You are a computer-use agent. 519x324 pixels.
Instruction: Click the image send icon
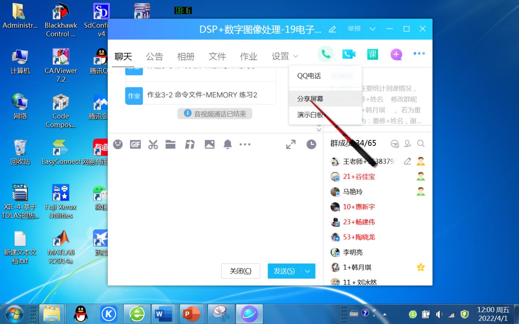[x=209, y=144]
